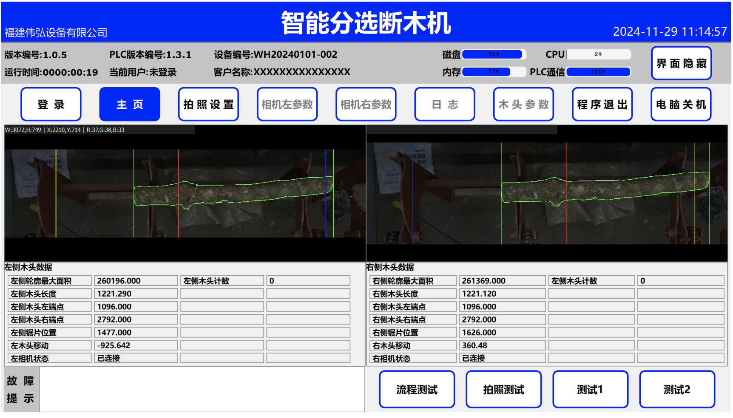The image size is (733, 418).
Task: Click the 内存 memory usage bar
Action: click(x=494, y=72)
